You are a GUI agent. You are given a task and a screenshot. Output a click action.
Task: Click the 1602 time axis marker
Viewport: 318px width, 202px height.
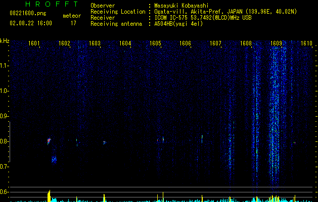pos(64,43)
